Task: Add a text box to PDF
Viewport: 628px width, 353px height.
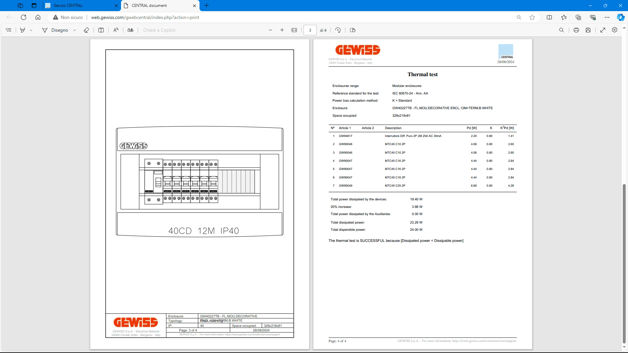Action: pos(101,30)
